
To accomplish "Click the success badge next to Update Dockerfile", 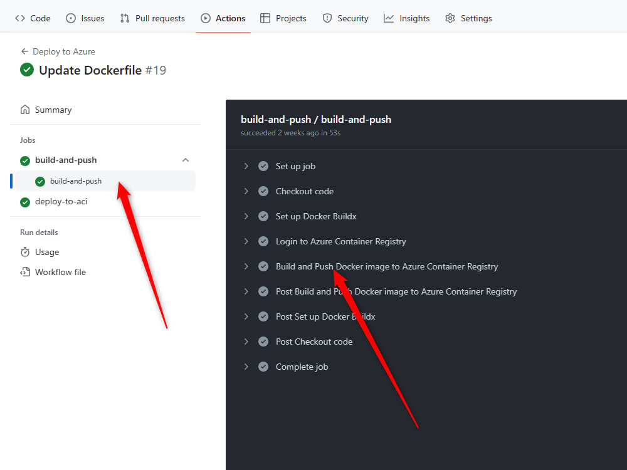I will (x=26, y=70).
